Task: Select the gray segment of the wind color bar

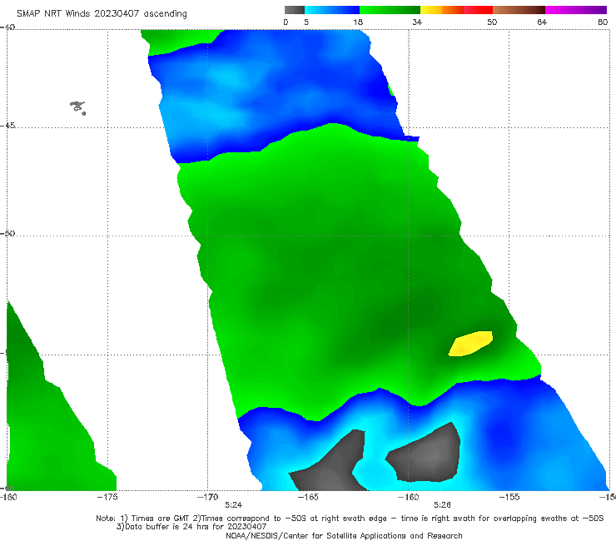Action: (294, 10)
